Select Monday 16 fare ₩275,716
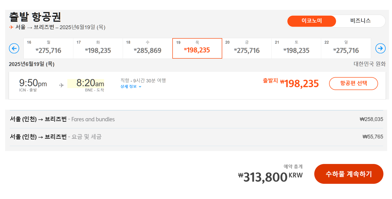The image size is (392, 199). [x=48, y=48]
